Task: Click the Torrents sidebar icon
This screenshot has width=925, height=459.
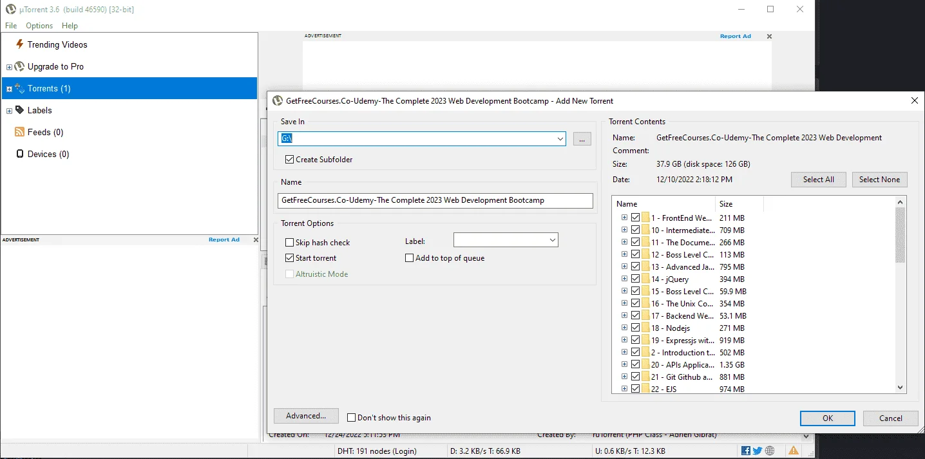Action: click(19, 88)
